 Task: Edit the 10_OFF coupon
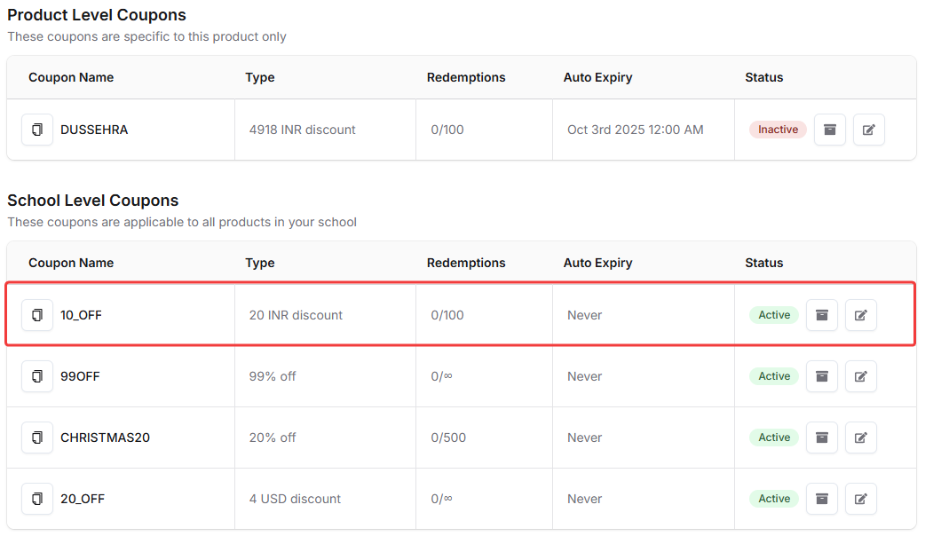point(860,315)
